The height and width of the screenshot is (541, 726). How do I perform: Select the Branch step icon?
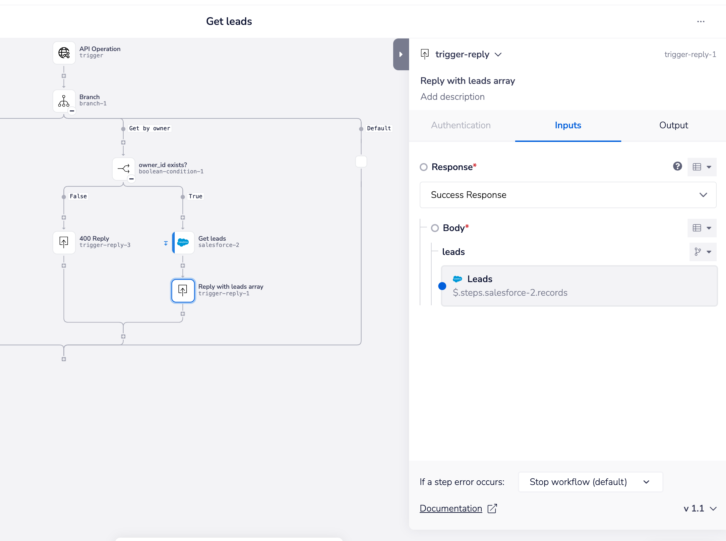coord(64,101)
